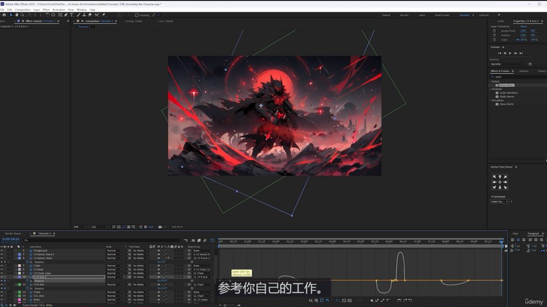Jump to the first frame in Preview

pos(499,53)
